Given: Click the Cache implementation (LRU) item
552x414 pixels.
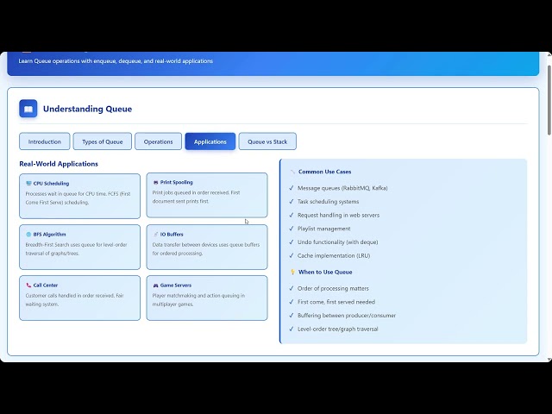Looking at the screenshot, I should click(x=336, y=256).
